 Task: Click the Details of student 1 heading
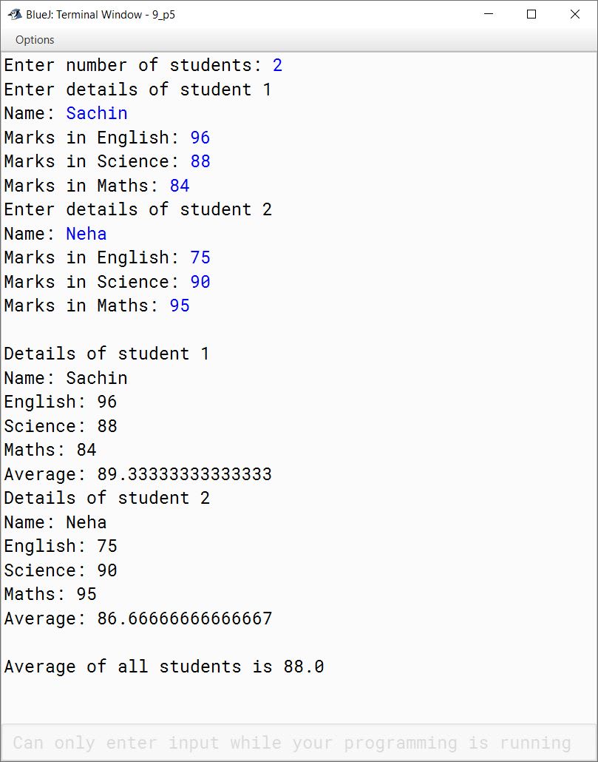(x=106, y=354)
